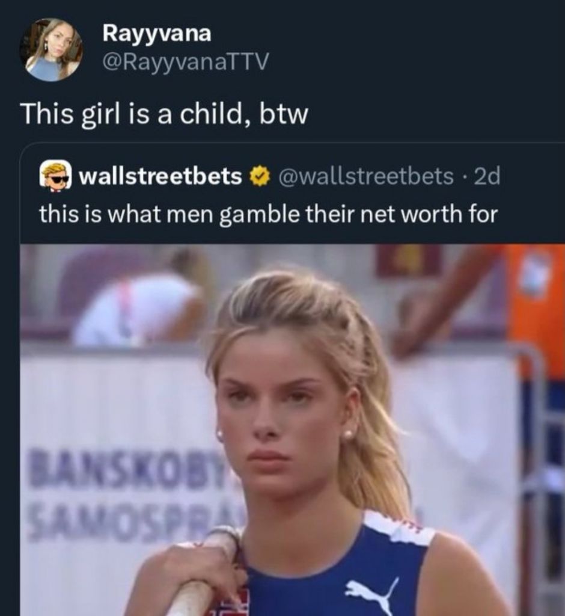Click the Rayyvana display name

(x=157, y=33)
